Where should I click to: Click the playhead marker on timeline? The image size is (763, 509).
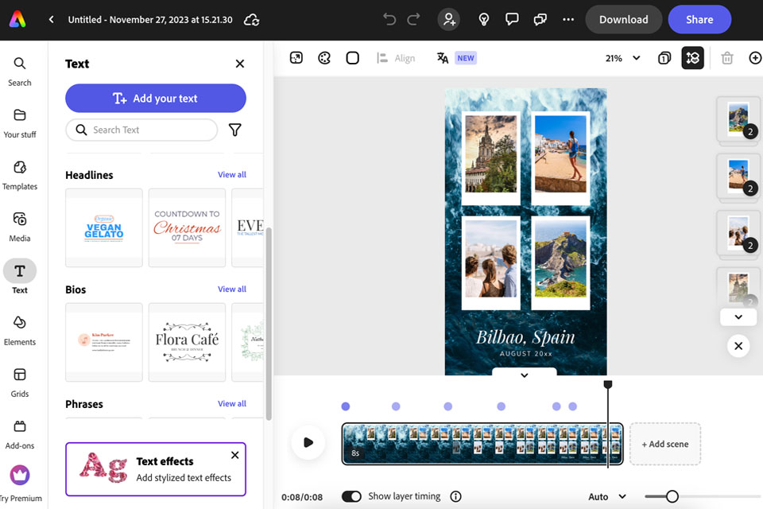pos(608,385)
